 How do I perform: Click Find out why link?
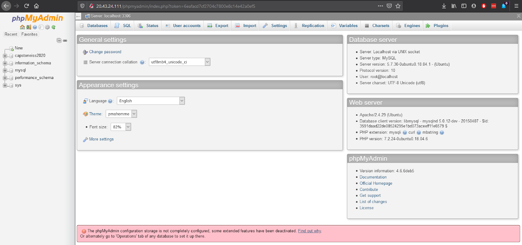pyautogui.click(x=310, y=231)
